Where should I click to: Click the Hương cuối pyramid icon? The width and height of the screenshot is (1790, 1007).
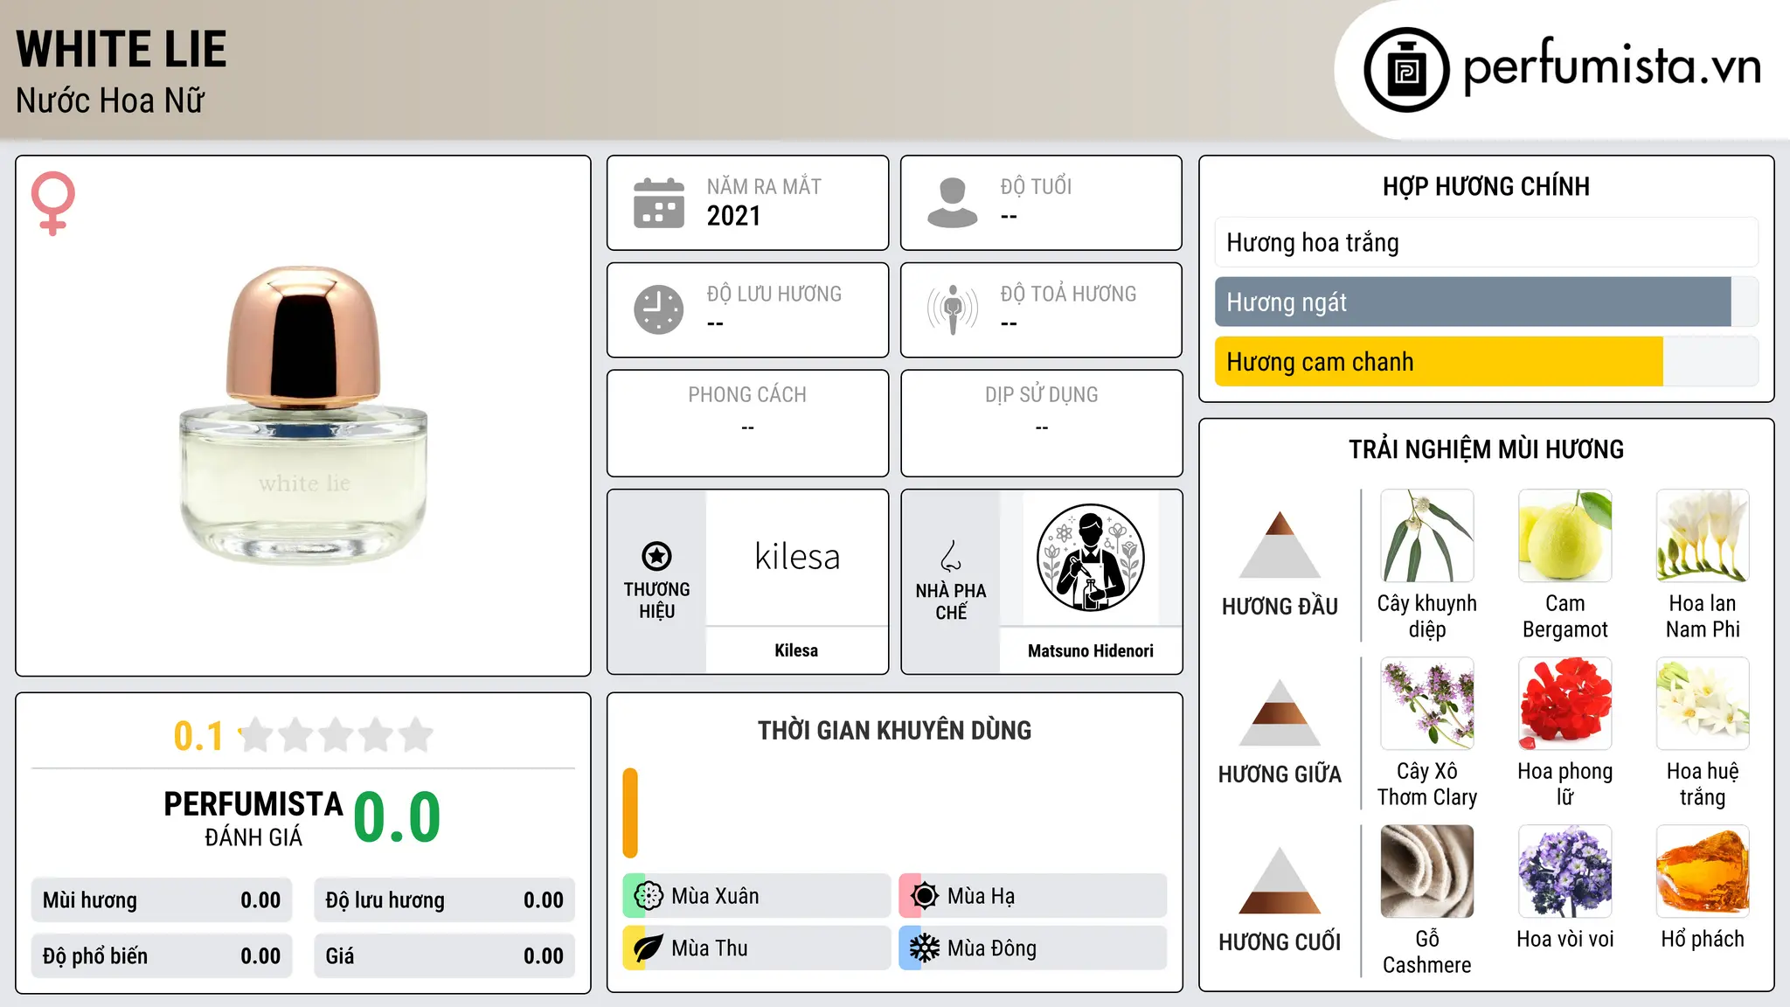click(1280, 879)
